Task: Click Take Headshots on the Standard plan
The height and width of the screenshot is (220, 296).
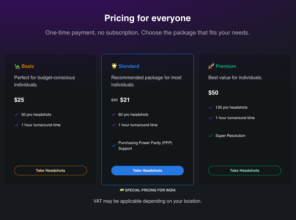Action: point(147,170)
